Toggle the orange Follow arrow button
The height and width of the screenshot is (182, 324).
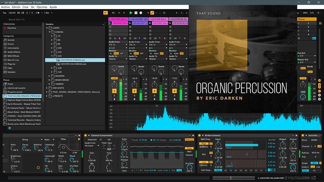(105, 13)
